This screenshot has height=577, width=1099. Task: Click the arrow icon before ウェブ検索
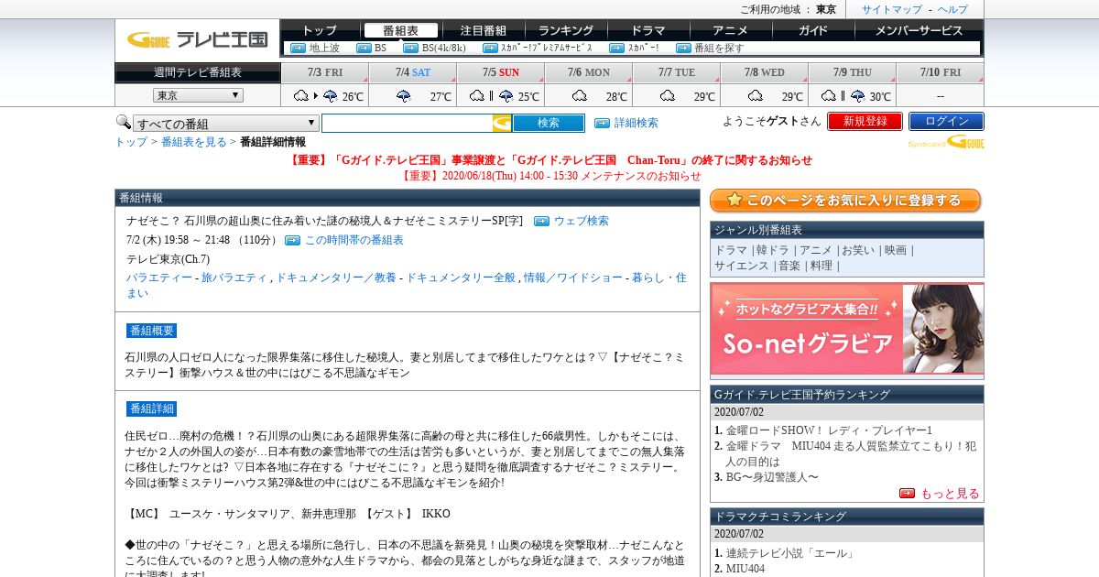pyautogui.click(x=541, y=221)
